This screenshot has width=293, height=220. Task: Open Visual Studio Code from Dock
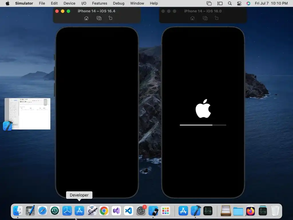click(129, 211)
